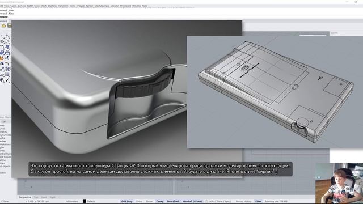The height and width of the screenshot is (204, 363).
Task: Open the Curve menu
Action: pyautogui.click(x=14, y=6)
